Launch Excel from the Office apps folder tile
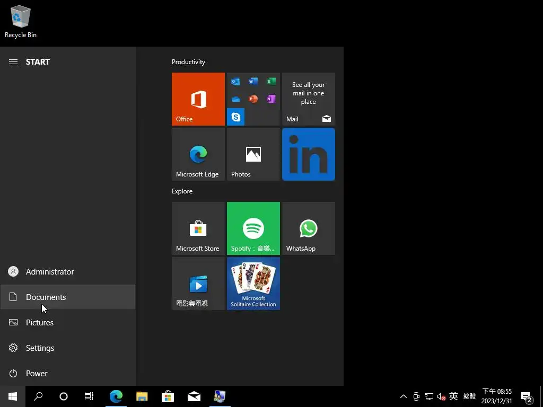 [271, 82]
